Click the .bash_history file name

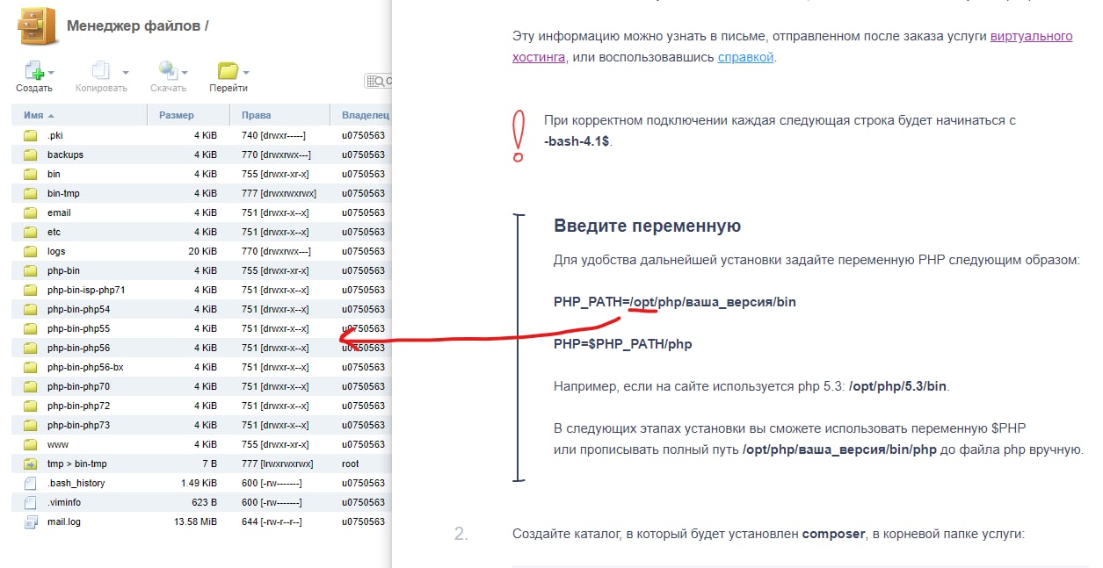[76, 483]
